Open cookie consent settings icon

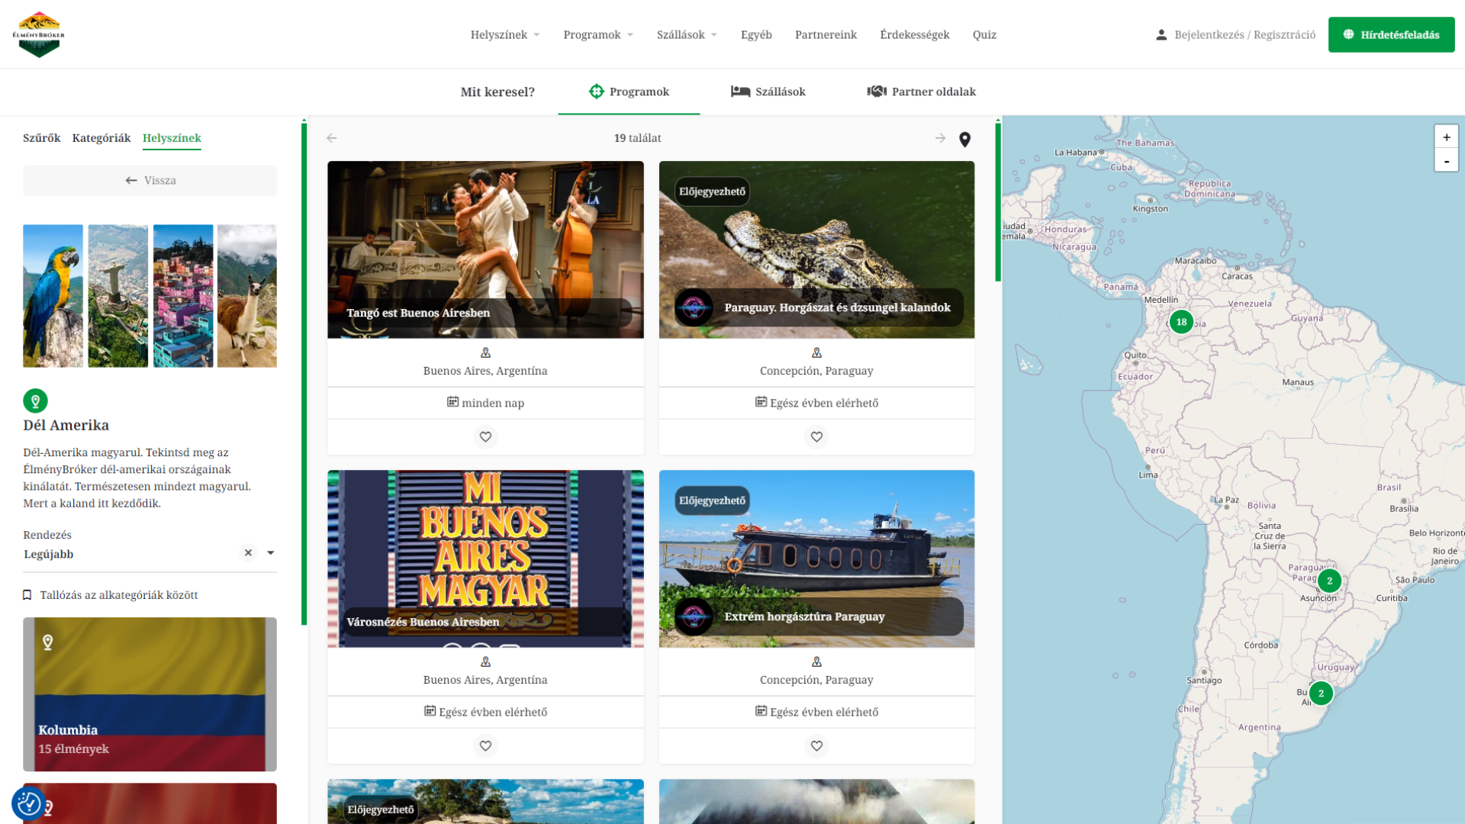29,803
